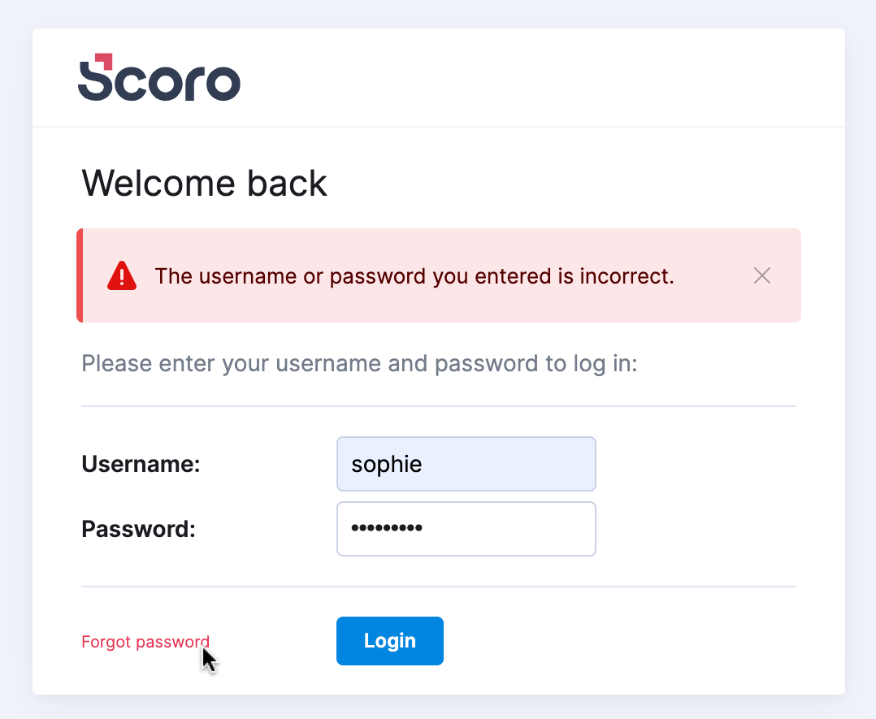876x719 pixels.
Task: Click the divider line below the form
Action: coord(439,584)
